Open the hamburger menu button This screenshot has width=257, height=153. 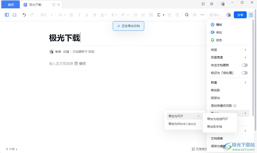coord(251,15)
